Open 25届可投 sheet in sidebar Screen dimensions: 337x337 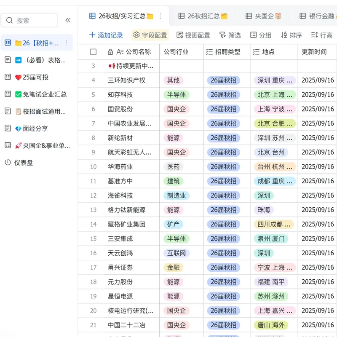37,77
